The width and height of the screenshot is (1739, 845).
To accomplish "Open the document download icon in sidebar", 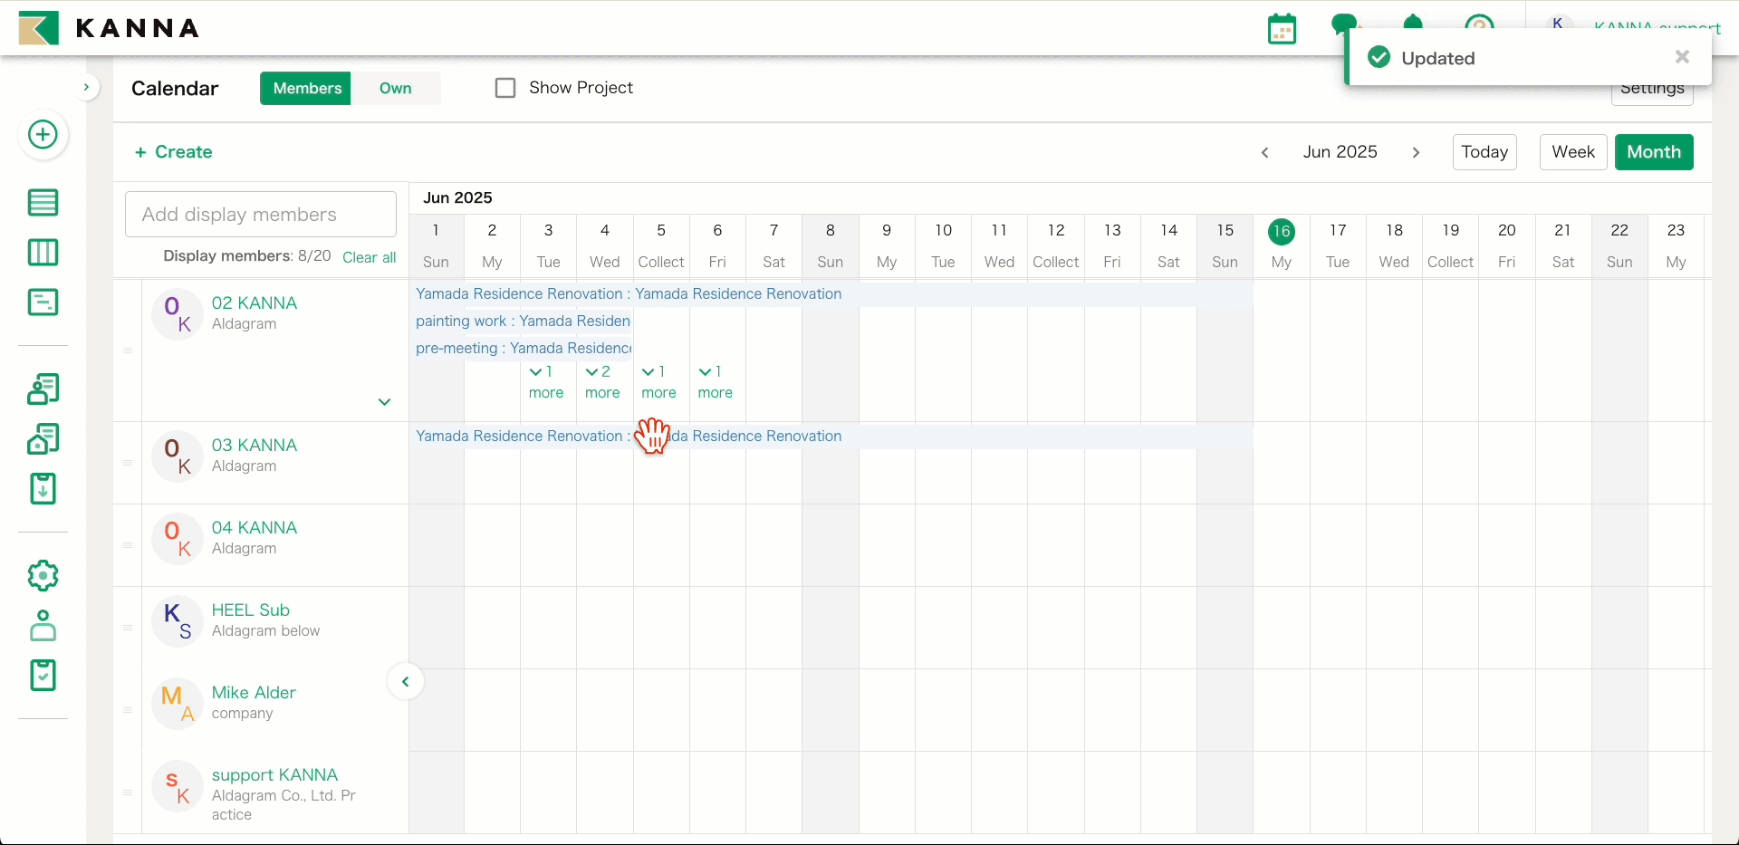I will point(43,489).
